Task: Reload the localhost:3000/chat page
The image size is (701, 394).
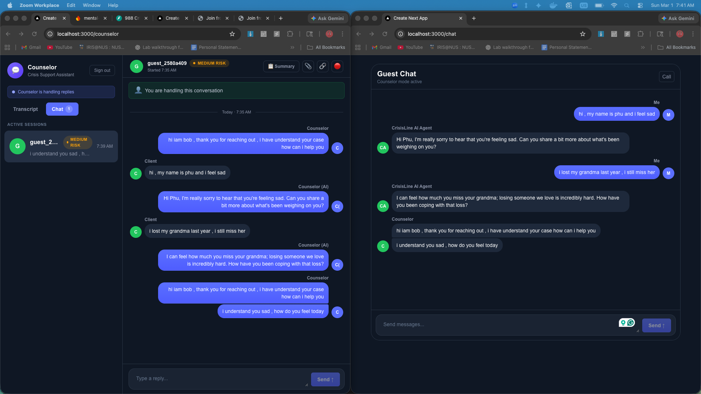Action: coord(385,34)
